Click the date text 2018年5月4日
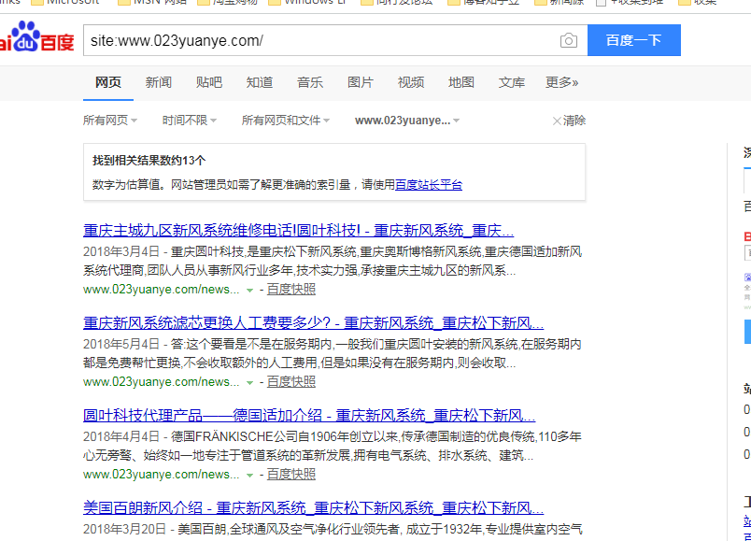The height and width of the screenshot is (541, 751). [x=121, y=344]
